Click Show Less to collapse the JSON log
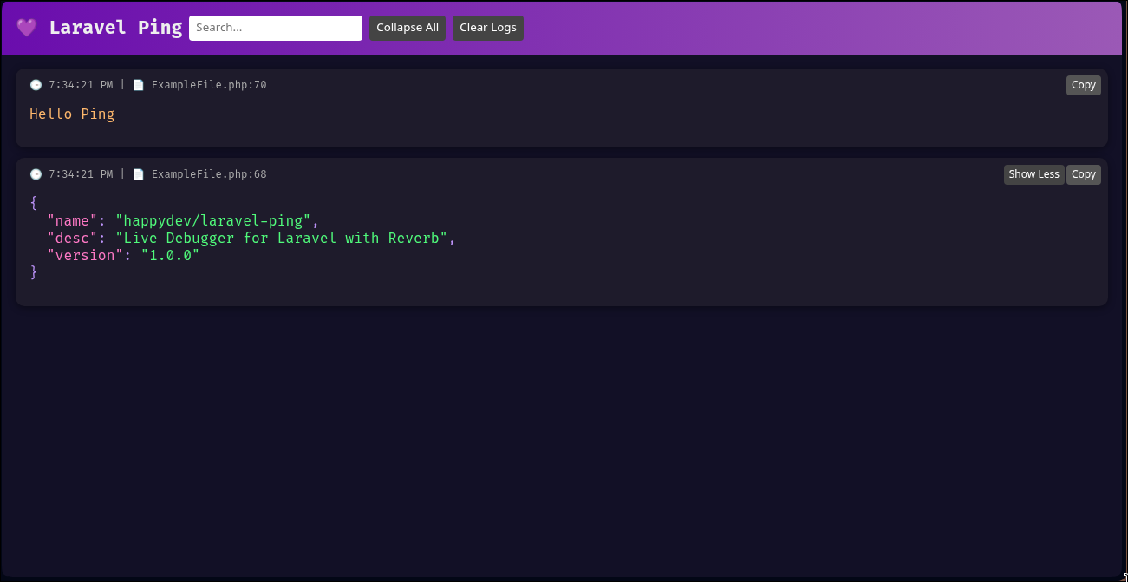 coord(1033,173)
